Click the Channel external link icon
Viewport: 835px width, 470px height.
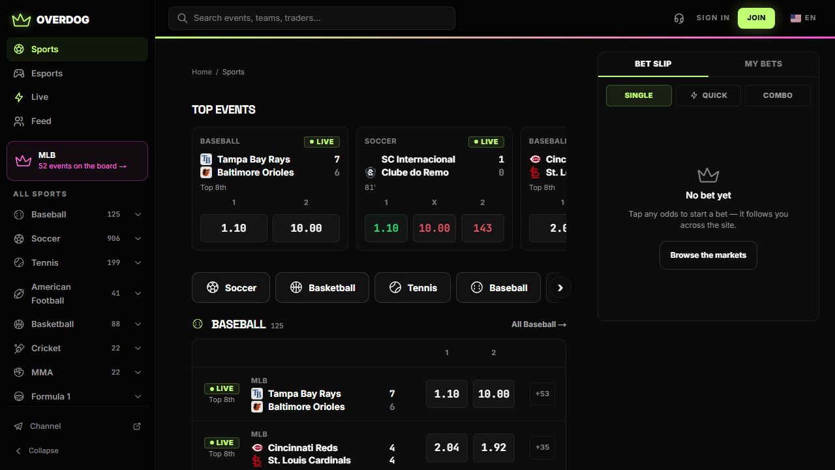pos(137,426)
